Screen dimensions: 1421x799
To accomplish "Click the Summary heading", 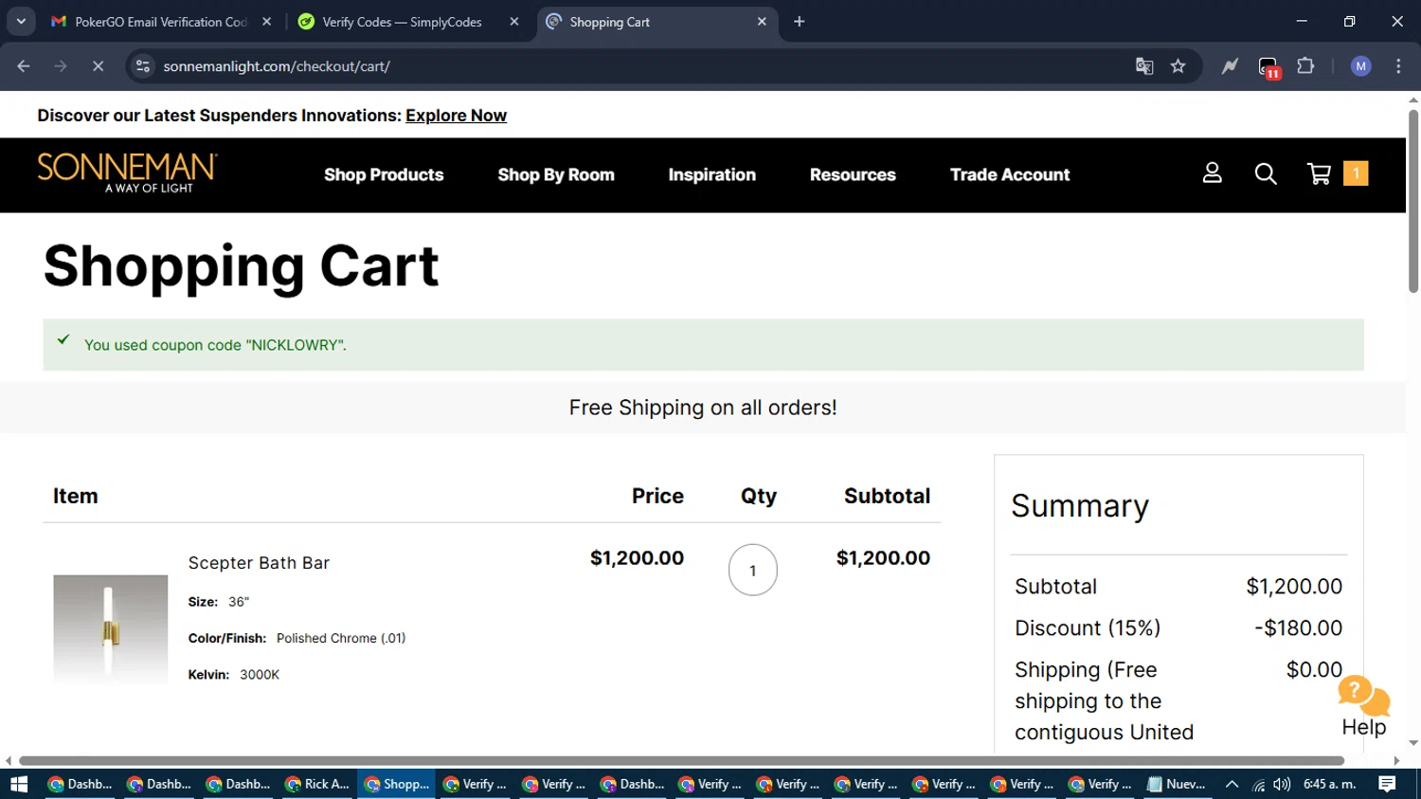I will (x=1080, y=506).
